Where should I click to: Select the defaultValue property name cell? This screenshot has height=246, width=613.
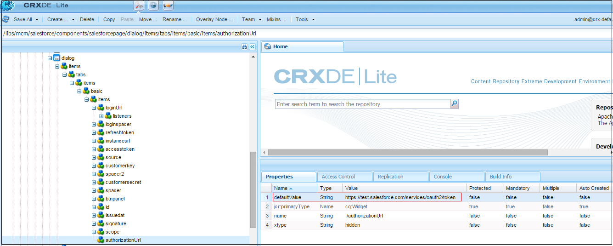click(294, 197)
